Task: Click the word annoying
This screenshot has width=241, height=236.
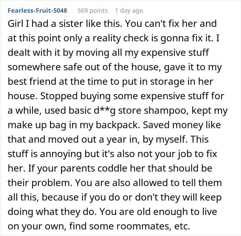Action: (x=61, y=154)
